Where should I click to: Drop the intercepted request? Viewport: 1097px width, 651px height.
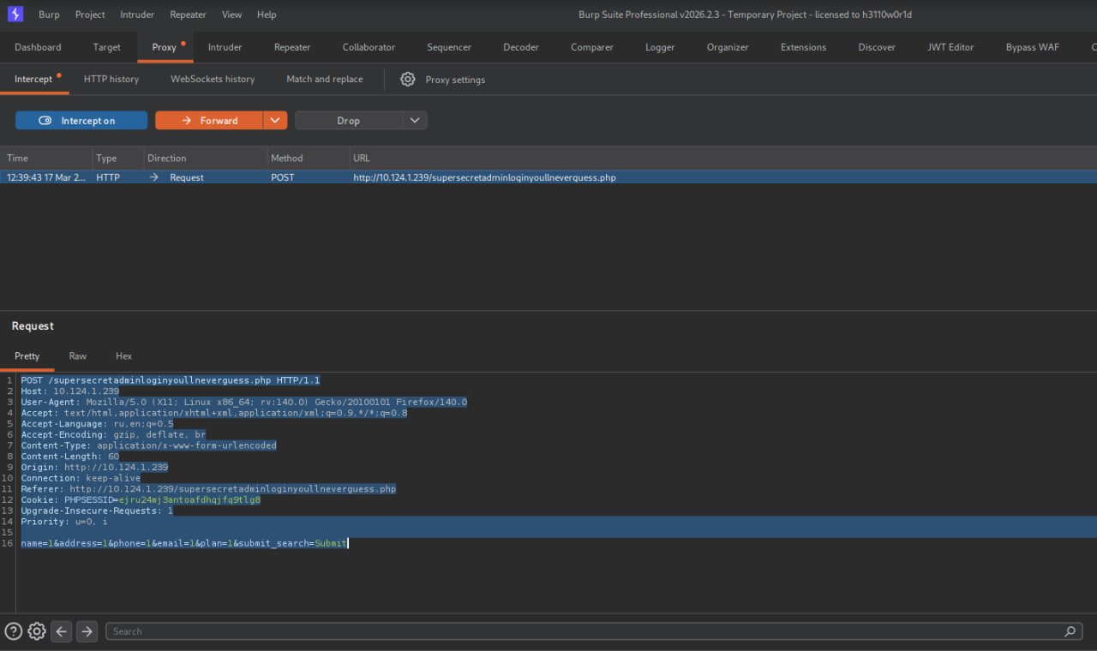coord(348,121)
